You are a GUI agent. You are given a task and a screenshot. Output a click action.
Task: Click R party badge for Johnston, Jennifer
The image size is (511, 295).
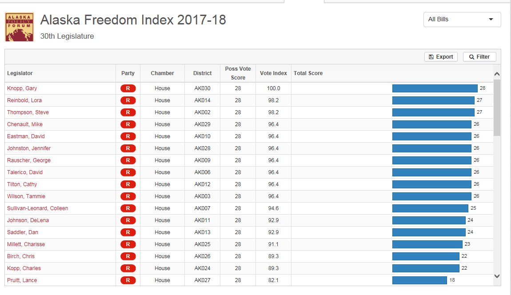128,148
